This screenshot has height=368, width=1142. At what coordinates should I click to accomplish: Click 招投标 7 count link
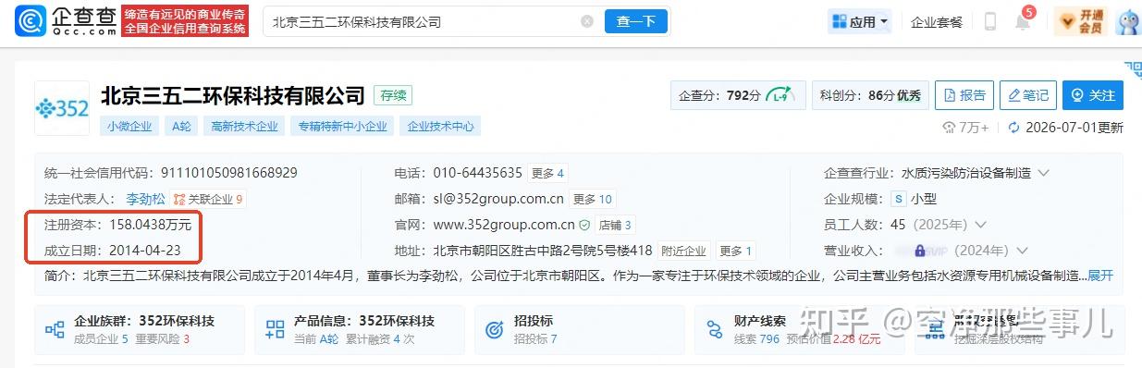tap(535, 339)
